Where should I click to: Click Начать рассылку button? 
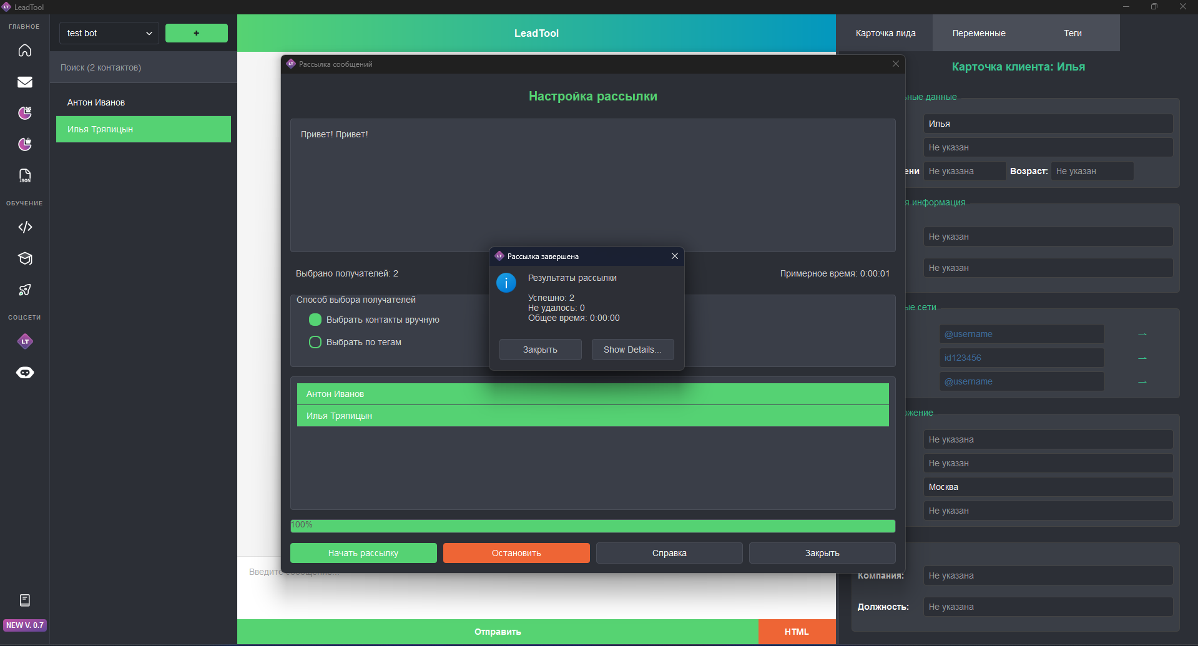pyautogui.click(x=363, y=553)
